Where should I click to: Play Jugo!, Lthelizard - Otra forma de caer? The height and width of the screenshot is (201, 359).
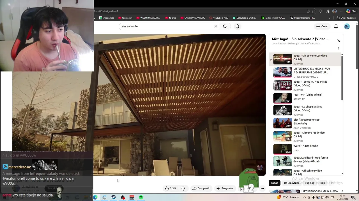pyautogui.click(x=305, y=161)
